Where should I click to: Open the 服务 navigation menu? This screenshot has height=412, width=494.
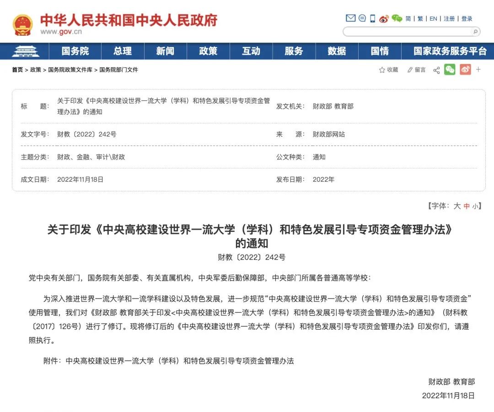294,51
